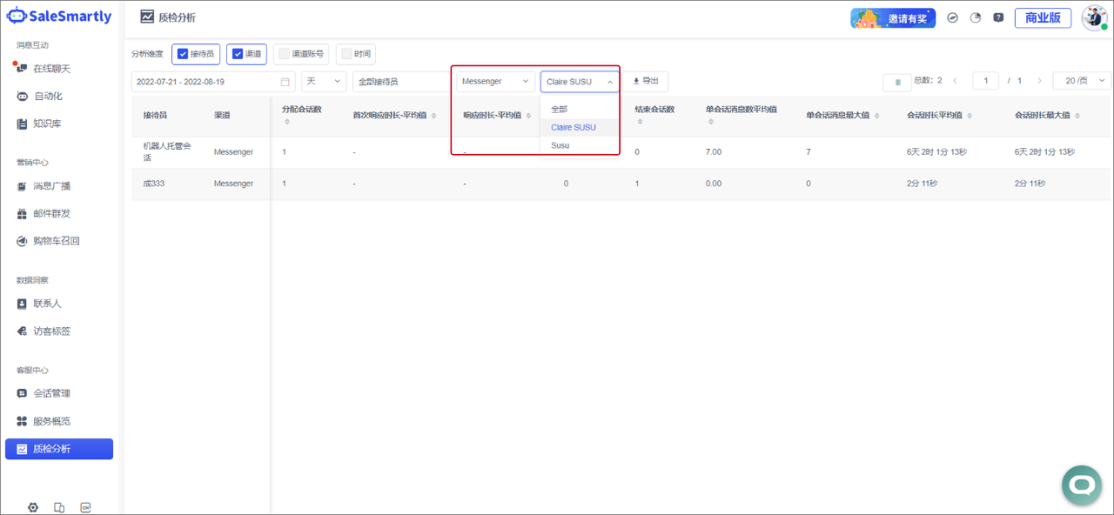Select Susu from the account list
The height and width of the screenshot is (515, 1114).
click(x=560, y=145)
